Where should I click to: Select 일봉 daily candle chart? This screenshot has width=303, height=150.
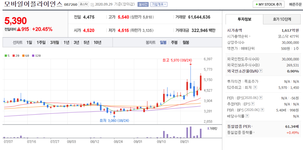[x=163, y=43]
